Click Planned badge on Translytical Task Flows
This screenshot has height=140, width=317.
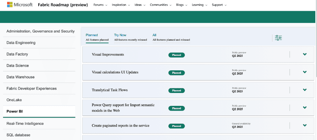click(176, 91)
